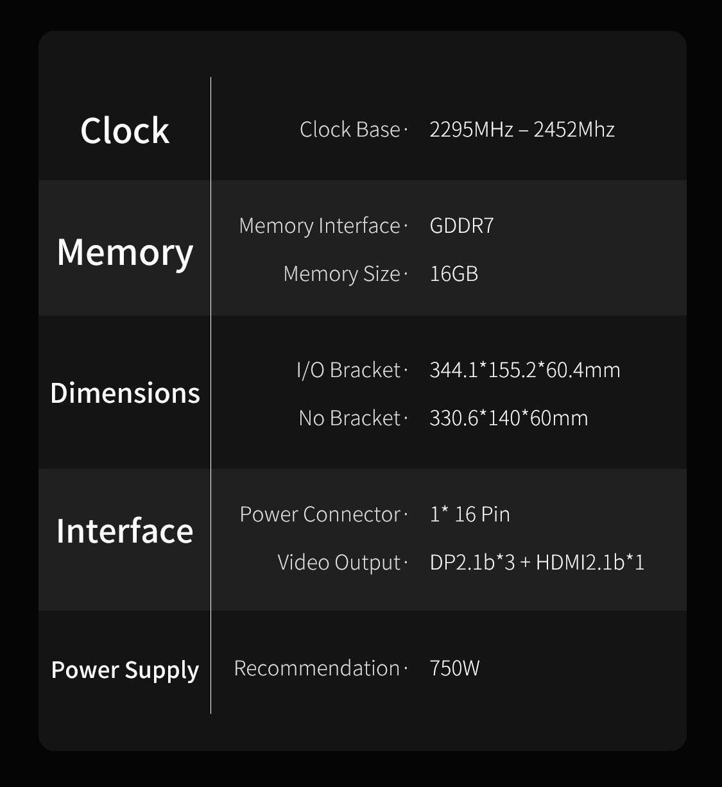Click the Power Connector label

[320, 514]
